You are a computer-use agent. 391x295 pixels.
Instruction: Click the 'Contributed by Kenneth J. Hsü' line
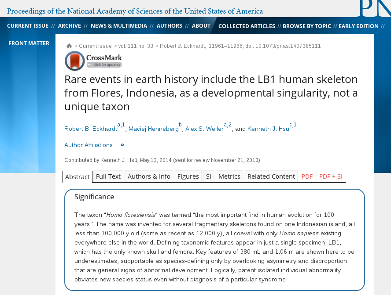[x=162, y=160]
